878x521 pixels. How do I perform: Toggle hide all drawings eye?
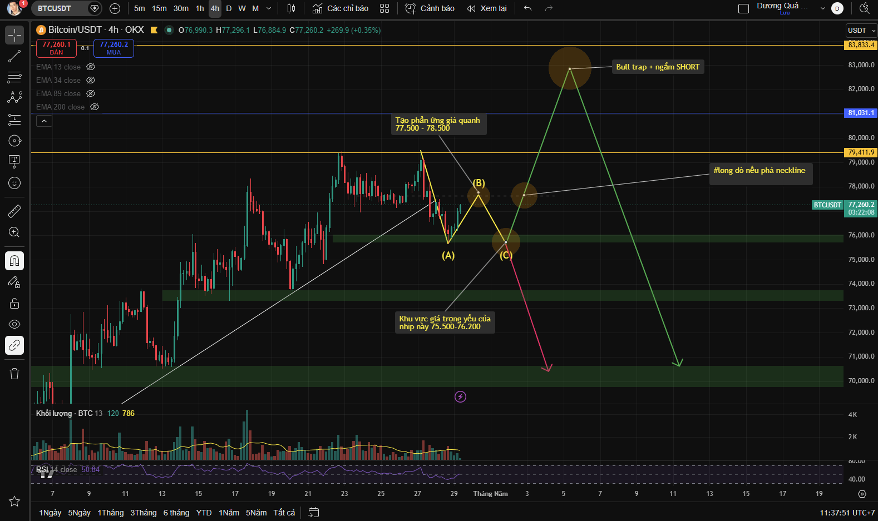pyautogui.click(x=14, y=324)
